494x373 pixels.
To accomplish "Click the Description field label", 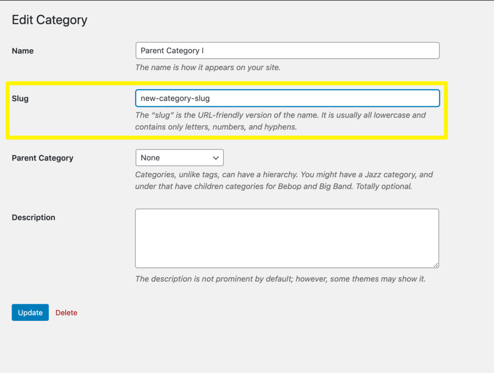I will (33, 217).
